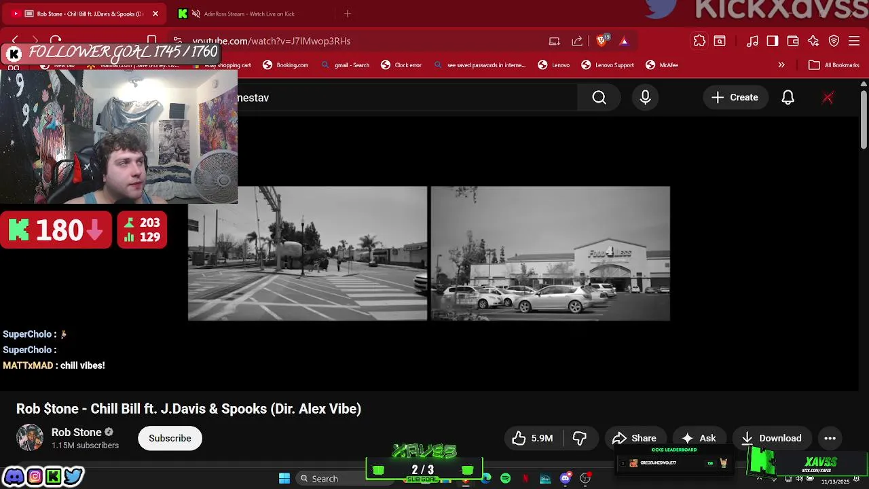The image size is (869, 489).
Task: Open gmail - Search bookmark
Action: [x=346, y=65]
